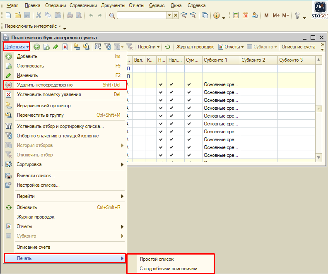Click the Журнал проводок toolbar button
This screenshot has width=328, height=274.
point(195,47)
